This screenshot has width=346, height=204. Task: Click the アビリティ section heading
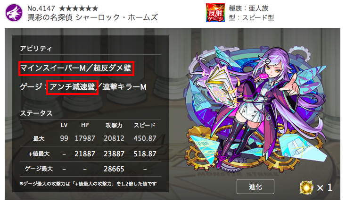coord(36,49)
